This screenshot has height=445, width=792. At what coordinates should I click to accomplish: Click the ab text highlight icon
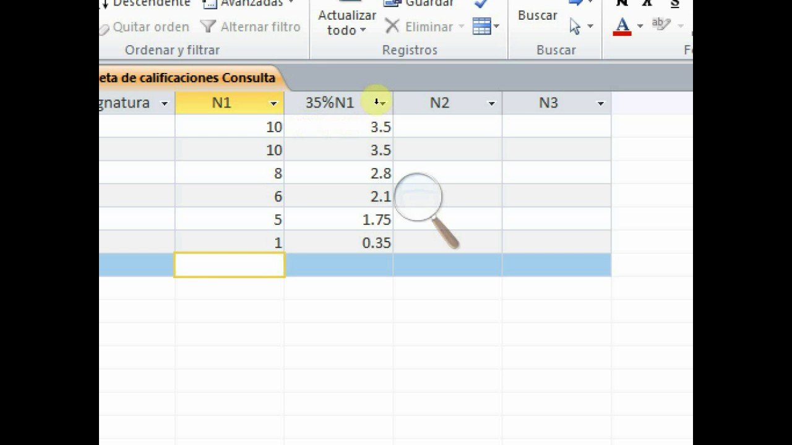click(661, 24)
